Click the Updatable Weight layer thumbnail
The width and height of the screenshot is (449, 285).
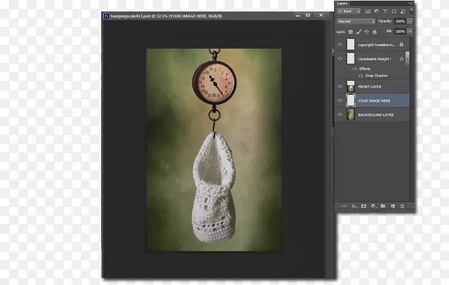pos(351,58)
